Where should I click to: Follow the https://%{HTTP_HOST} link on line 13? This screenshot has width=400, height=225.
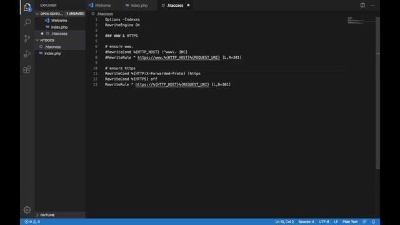(172, 85)
